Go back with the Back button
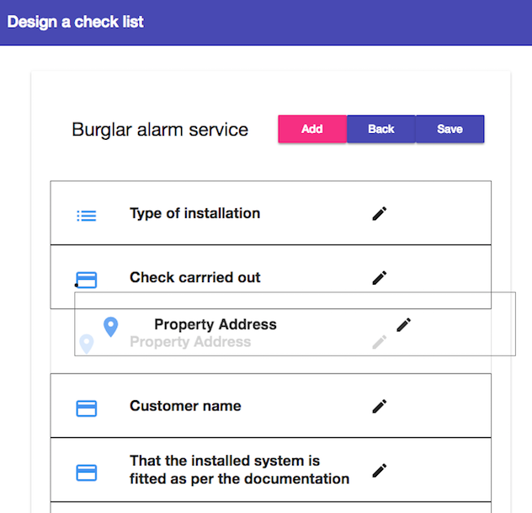532x513 pixels. click(381, 129)
